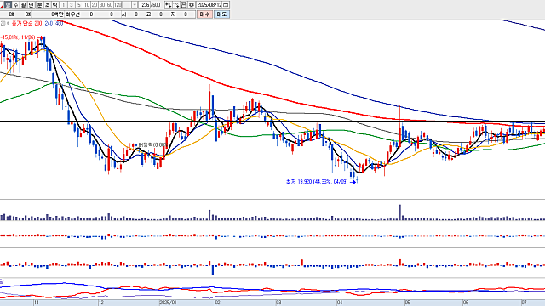Click the moving average 400 label
This screenshot has height=306, width=545.
[59, 23]
